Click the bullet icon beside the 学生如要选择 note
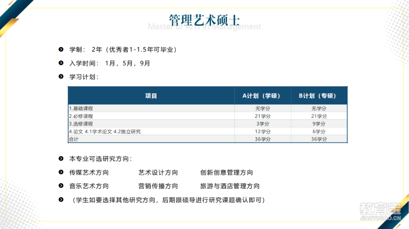This screenshot has width=409, height=229. [x=61, y=200]
